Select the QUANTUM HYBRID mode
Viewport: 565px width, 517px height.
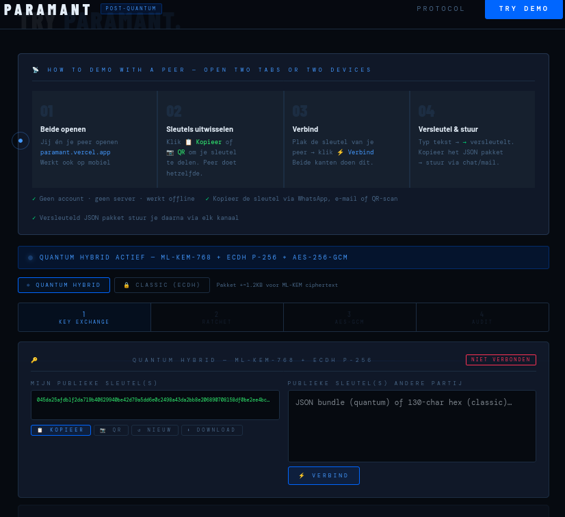pos(64,285)
